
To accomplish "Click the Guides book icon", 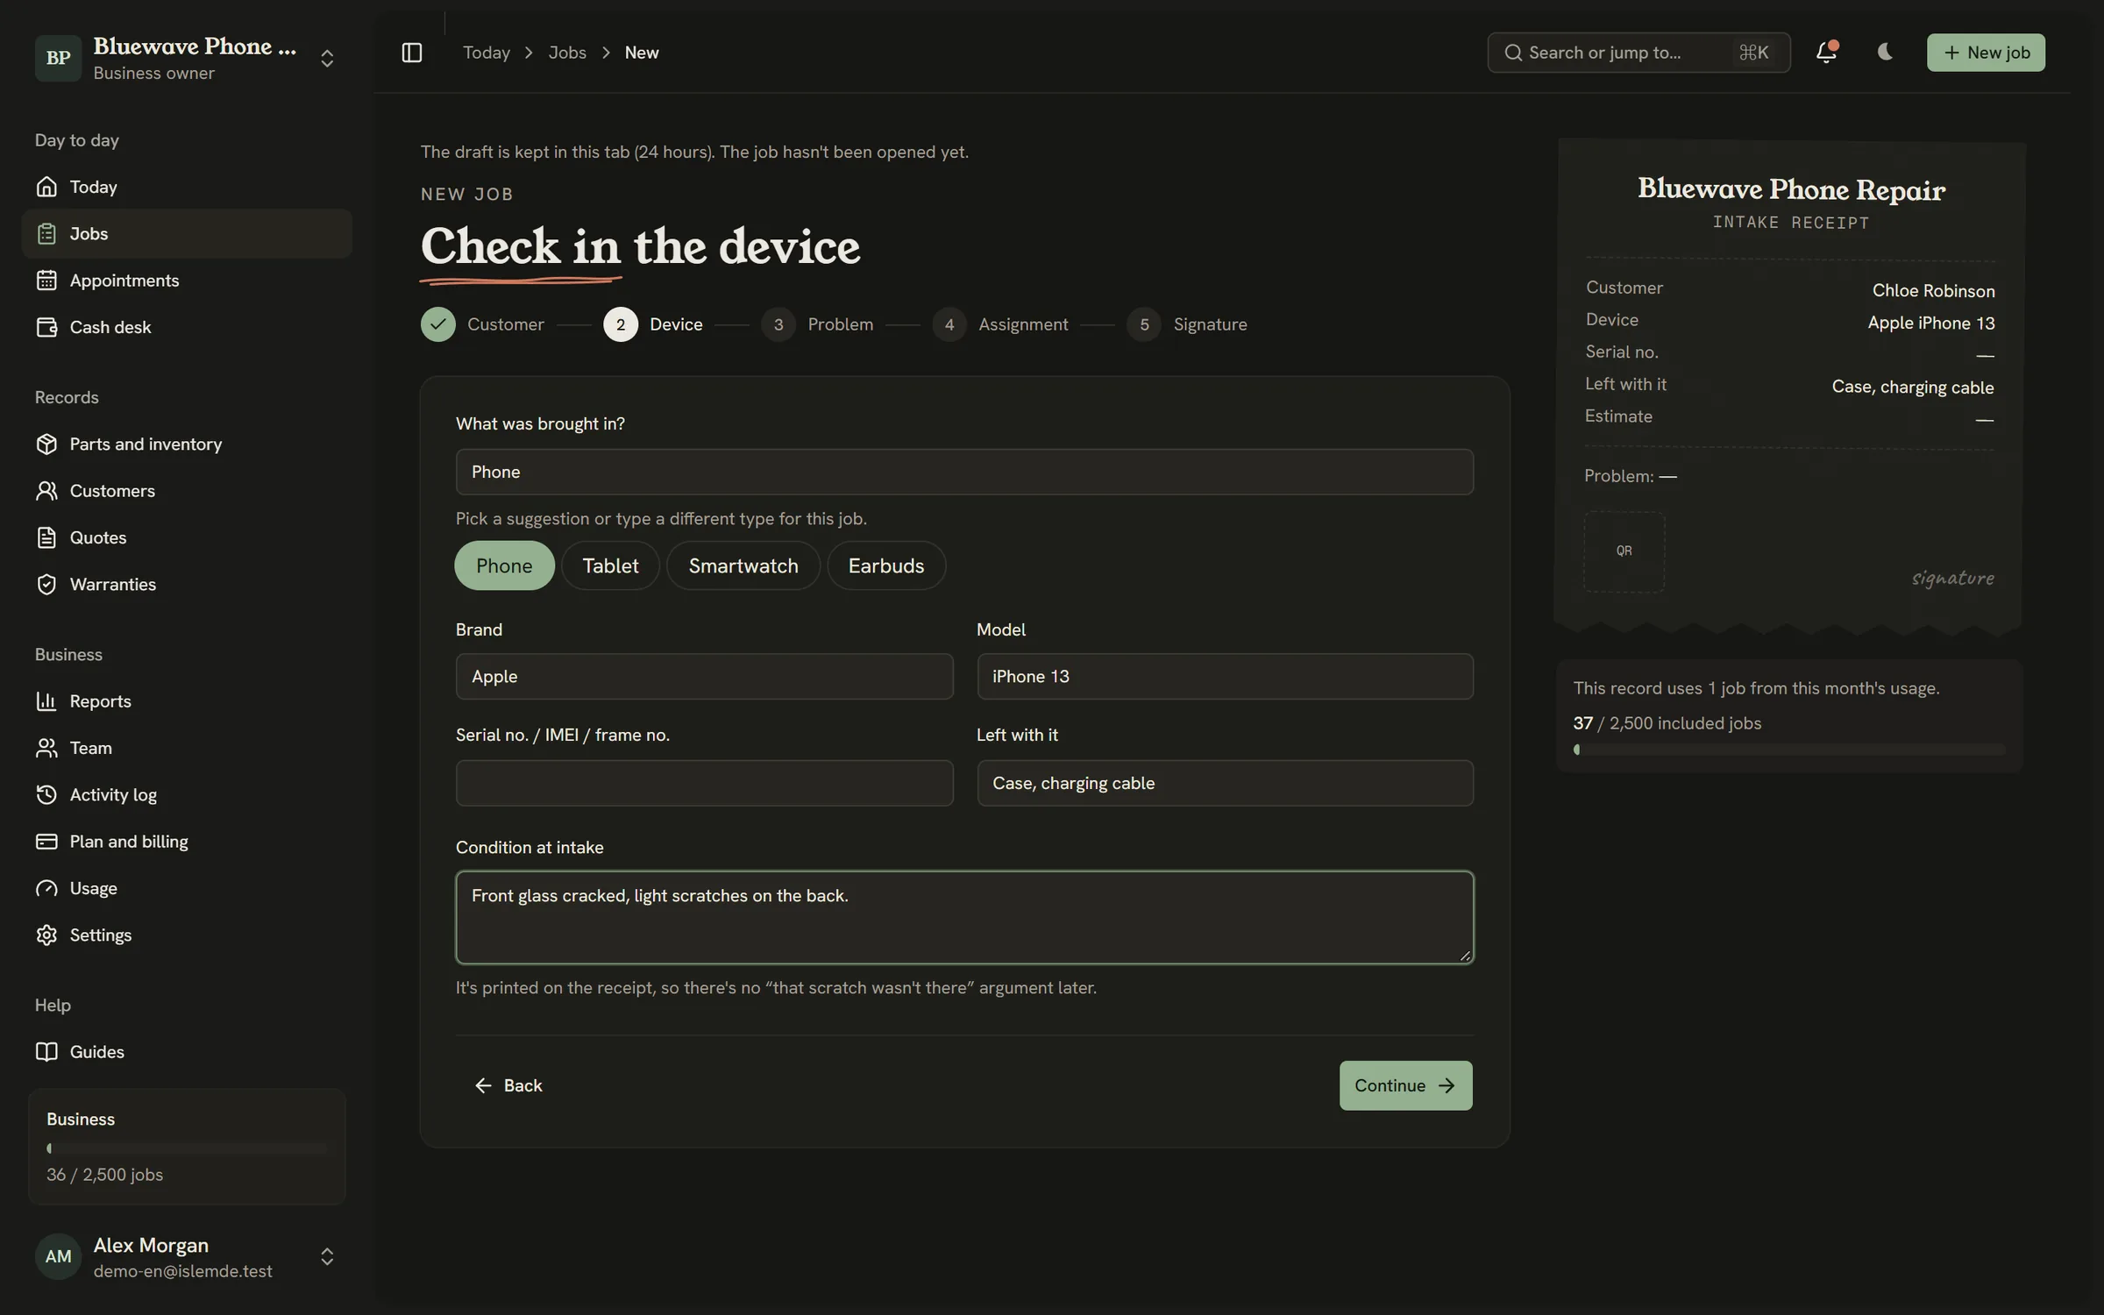I will coord(46,1052).
